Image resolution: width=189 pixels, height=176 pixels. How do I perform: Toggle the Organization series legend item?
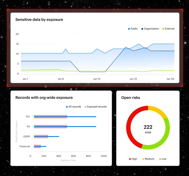point(150,29)
